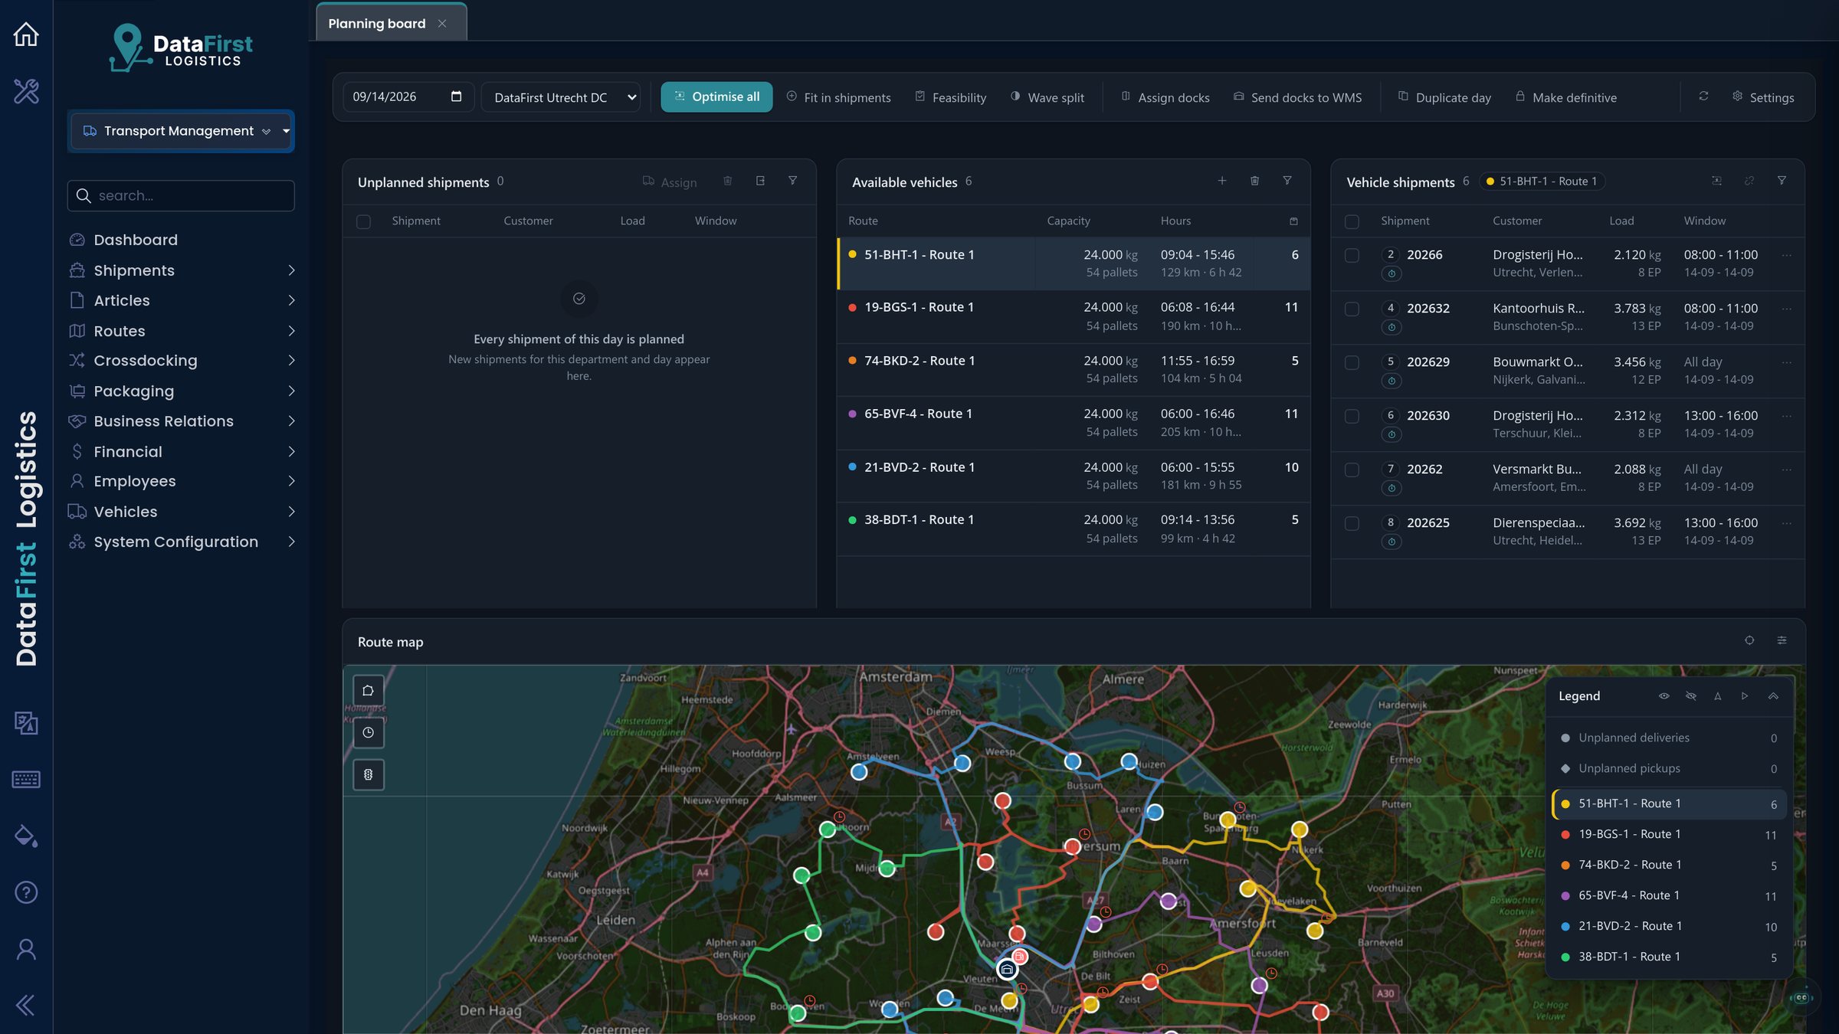Filter Available vehicles list
1839x1034 pixels.
coord(1287,181)
